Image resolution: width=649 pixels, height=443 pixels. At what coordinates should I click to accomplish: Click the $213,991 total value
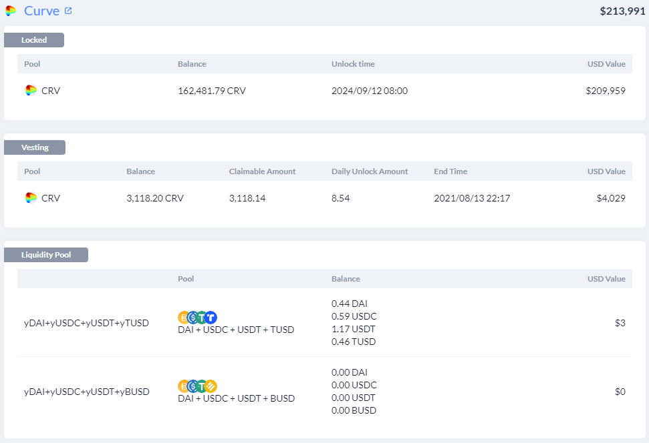point(622,11)
